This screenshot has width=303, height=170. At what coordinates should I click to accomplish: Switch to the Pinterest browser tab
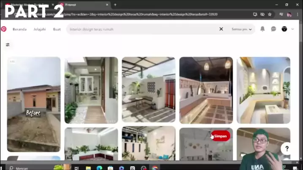(82, 5)
